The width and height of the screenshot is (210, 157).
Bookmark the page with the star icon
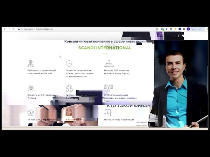point(157,29)
